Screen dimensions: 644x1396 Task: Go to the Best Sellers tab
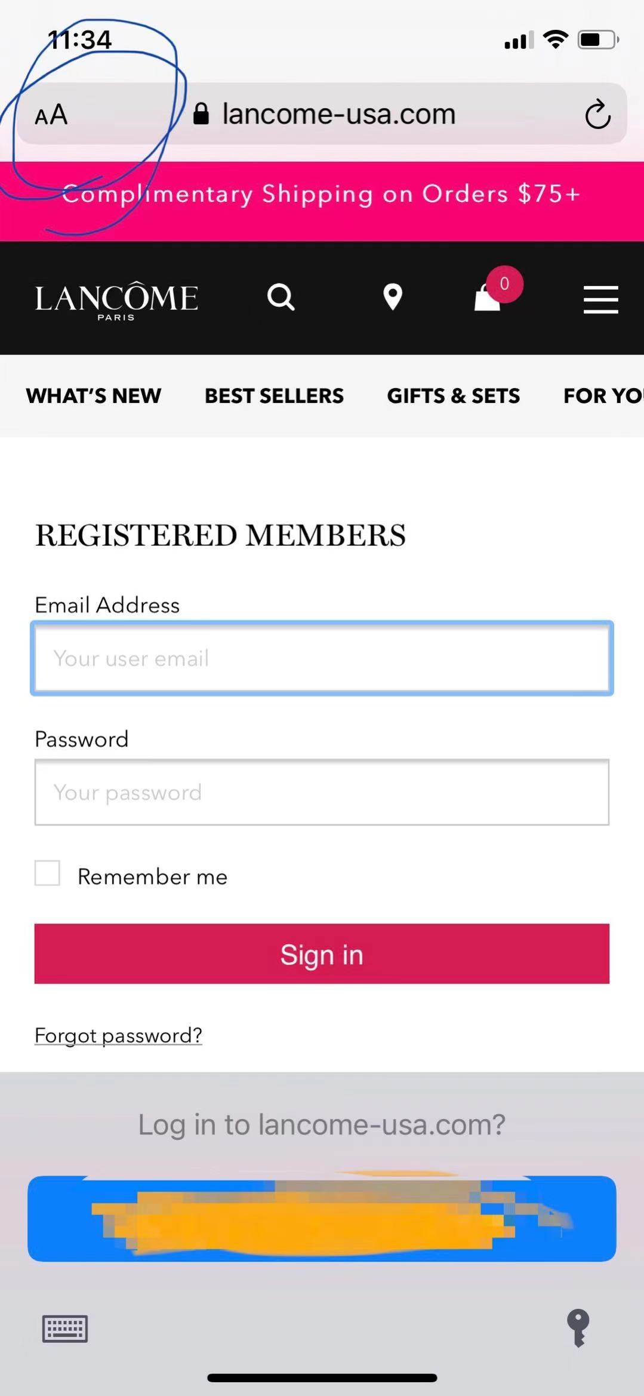click(x=274, y=396)
